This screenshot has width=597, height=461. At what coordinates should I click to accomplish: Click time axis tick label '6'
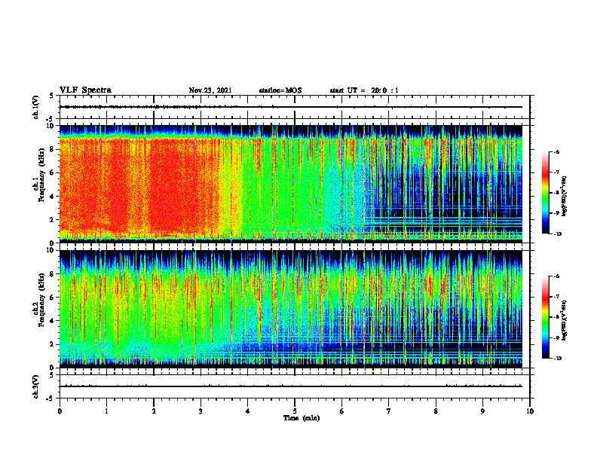tap(342, 411)
